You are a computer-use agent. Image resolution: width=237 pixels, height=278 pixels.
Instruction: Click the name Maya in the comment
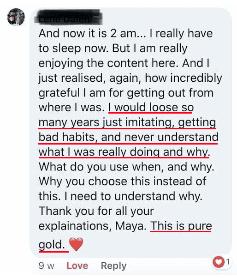click(129, 226)
